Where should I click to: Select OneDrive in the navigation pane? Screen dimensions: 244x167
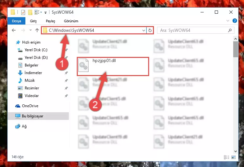(x=27, y=106)
